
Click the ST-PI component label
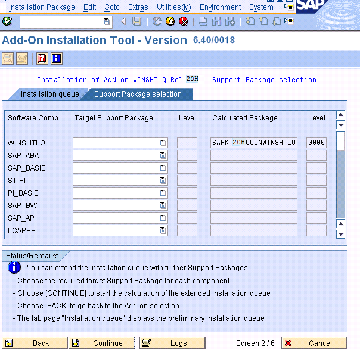pyautogui.click(x=17, y=181)
